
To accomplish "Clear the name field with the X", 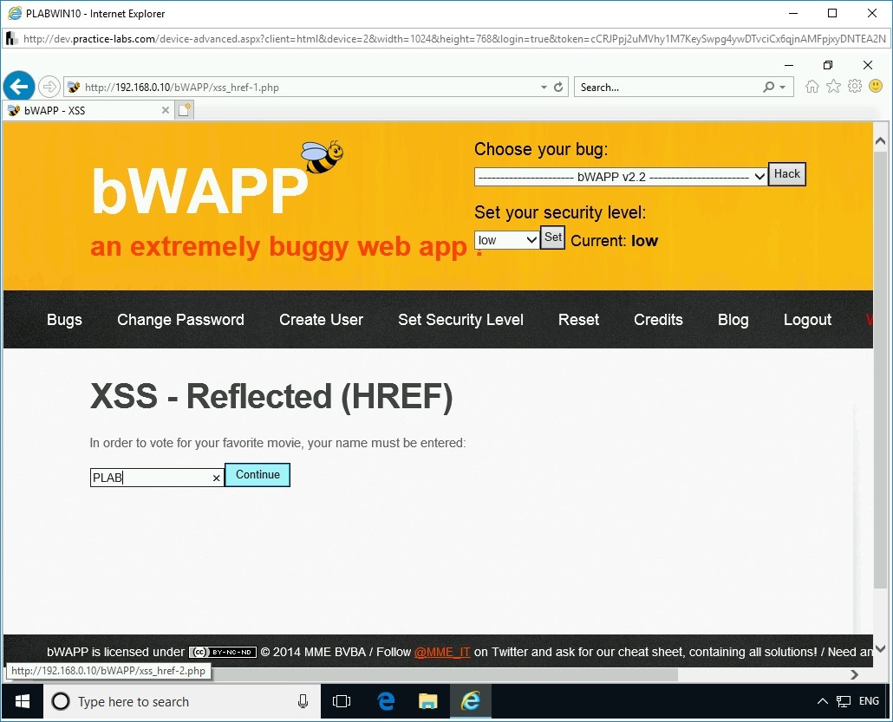I will [x=217, y=478].
